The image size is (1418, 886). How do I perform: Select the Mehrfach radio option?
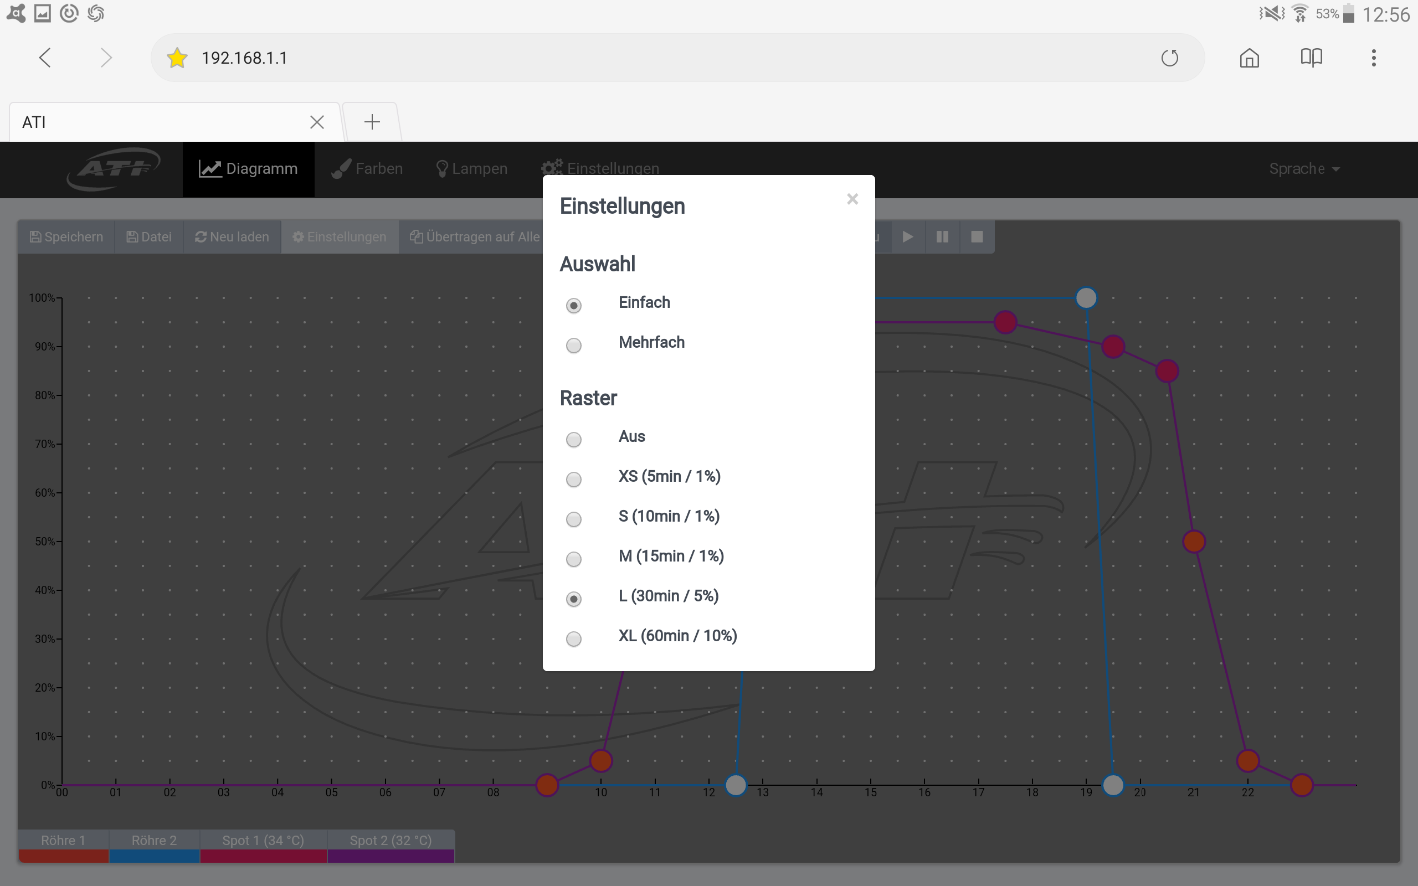(574, 345)
